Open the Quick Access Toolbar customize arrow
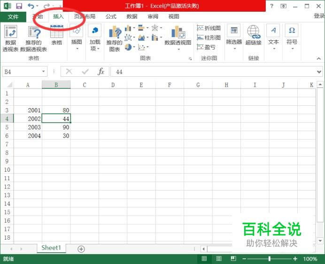Viewport: 325px width, 264px height. (x=60, y=6)
